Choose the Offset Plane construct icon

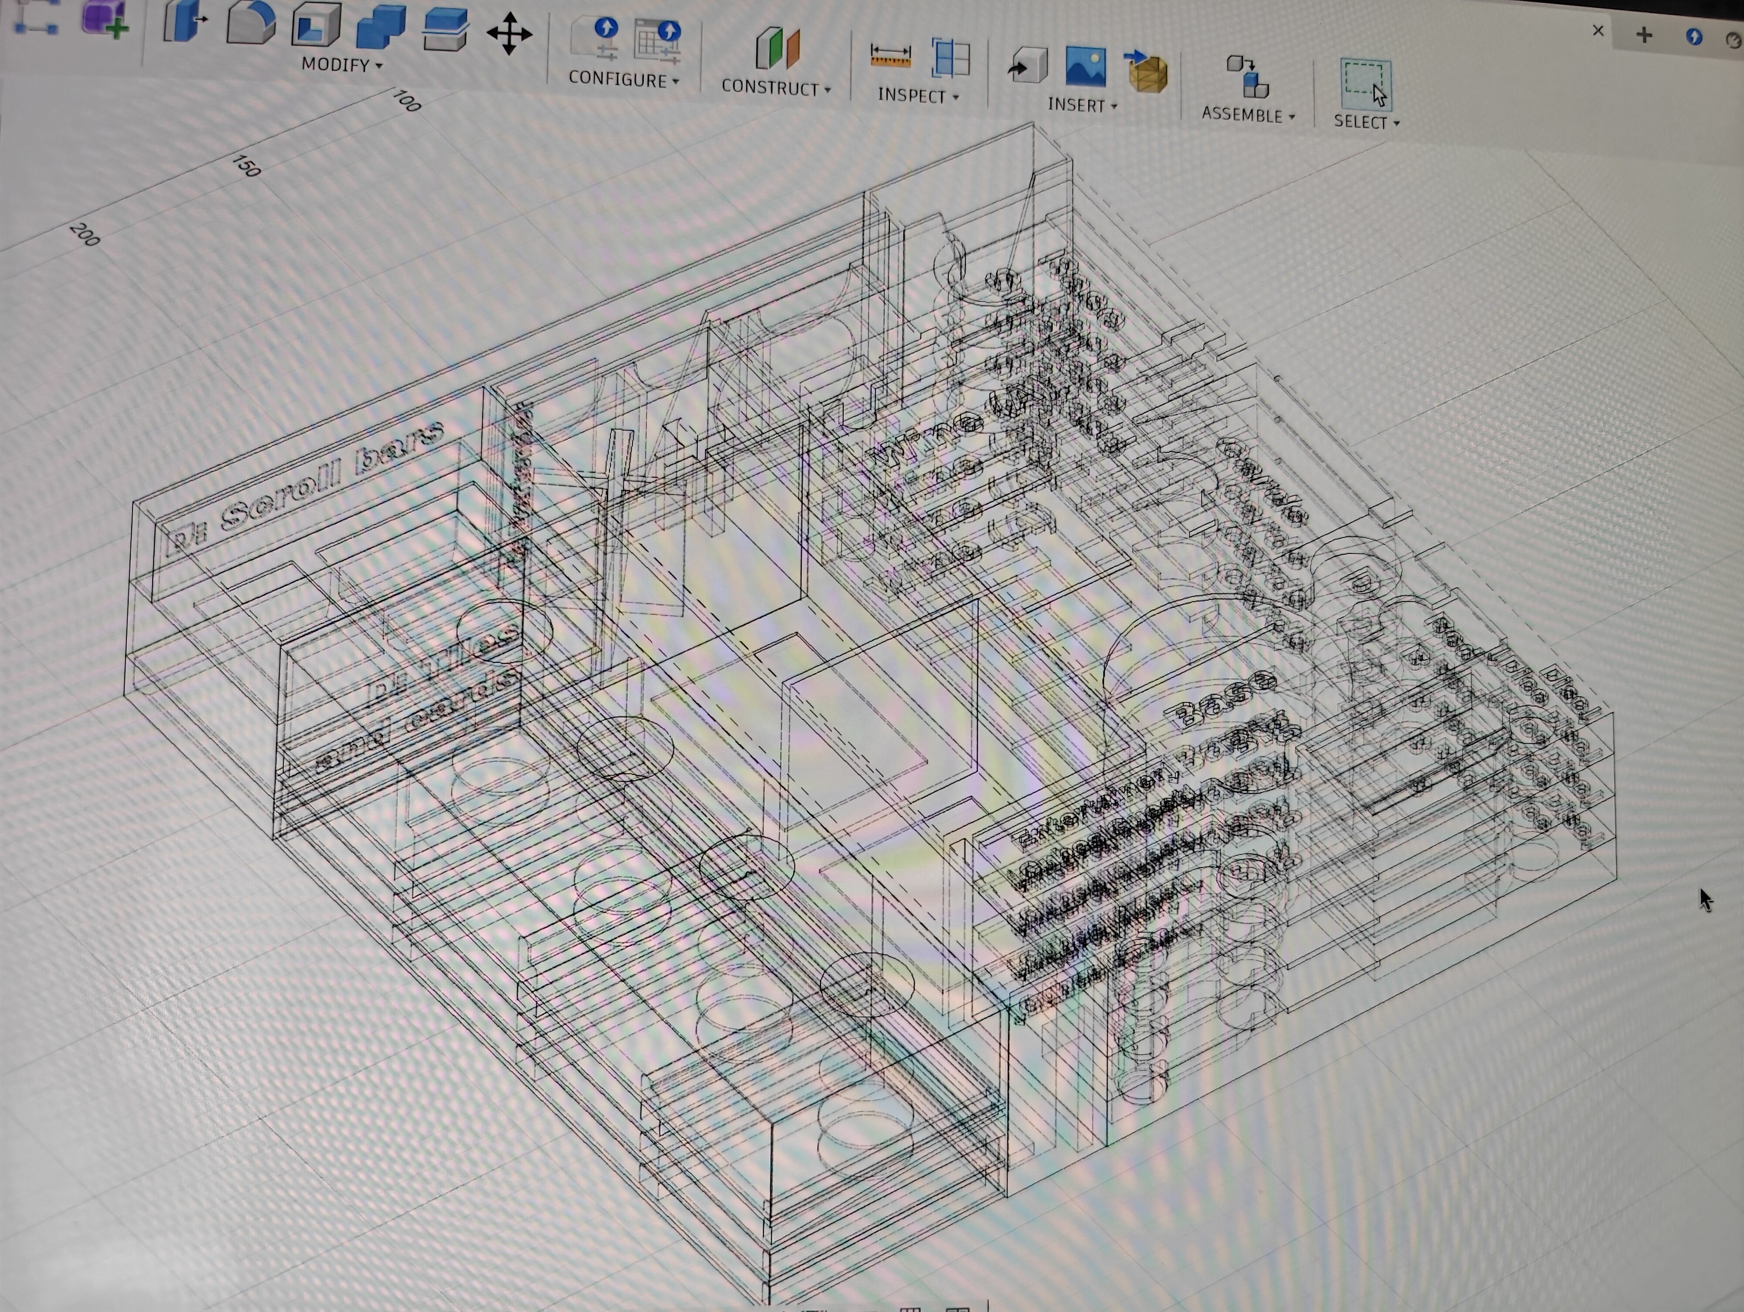[x=777, y=48]
